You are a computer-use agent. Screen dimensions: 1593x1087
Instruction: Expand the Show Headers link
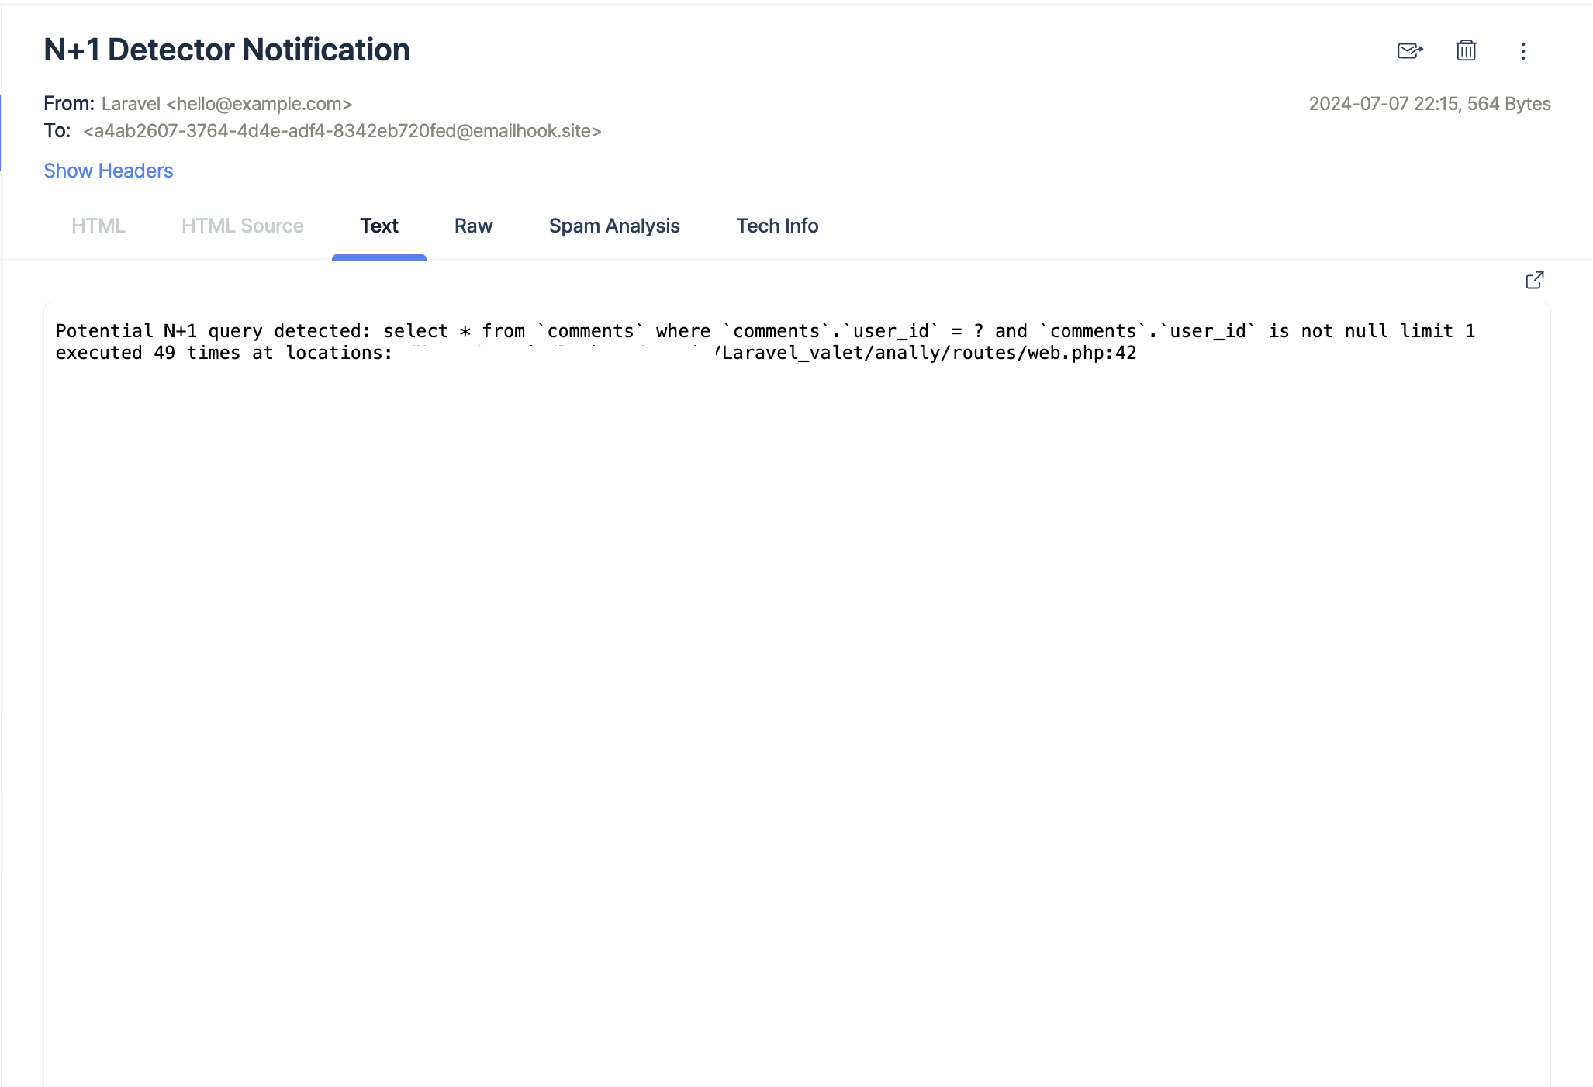pos(108,171)
